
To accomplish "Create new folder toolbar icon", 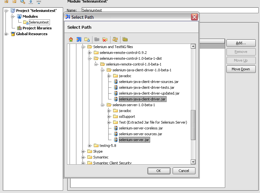I will 97,39.
